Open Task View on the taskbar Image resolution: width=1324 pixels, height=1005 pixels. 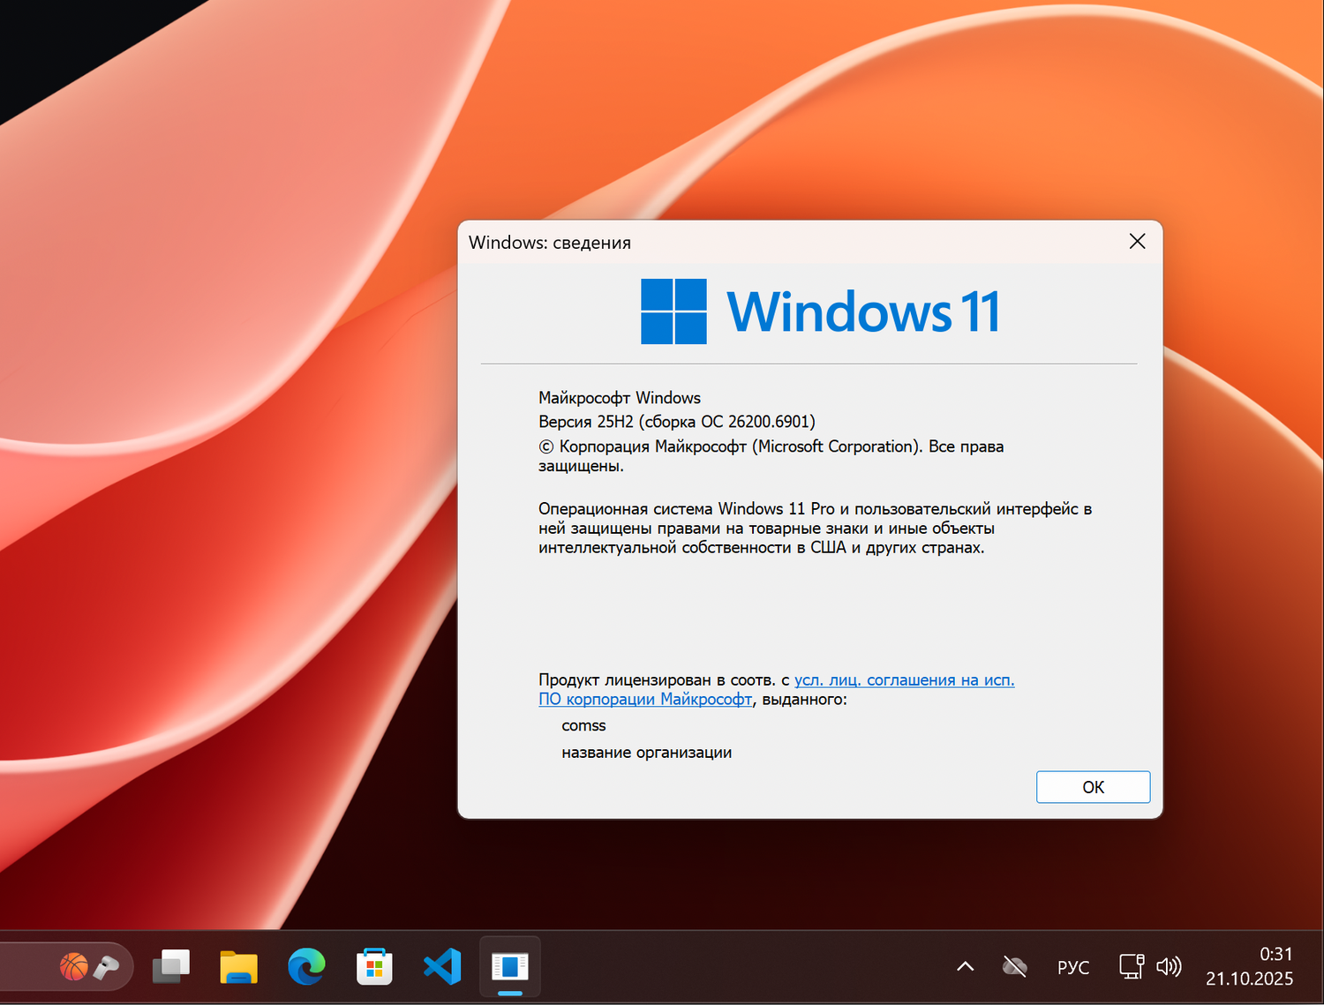point(171,966)
